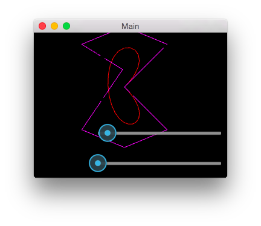Click the middle of the lower slider track

[x=159, y=163]
